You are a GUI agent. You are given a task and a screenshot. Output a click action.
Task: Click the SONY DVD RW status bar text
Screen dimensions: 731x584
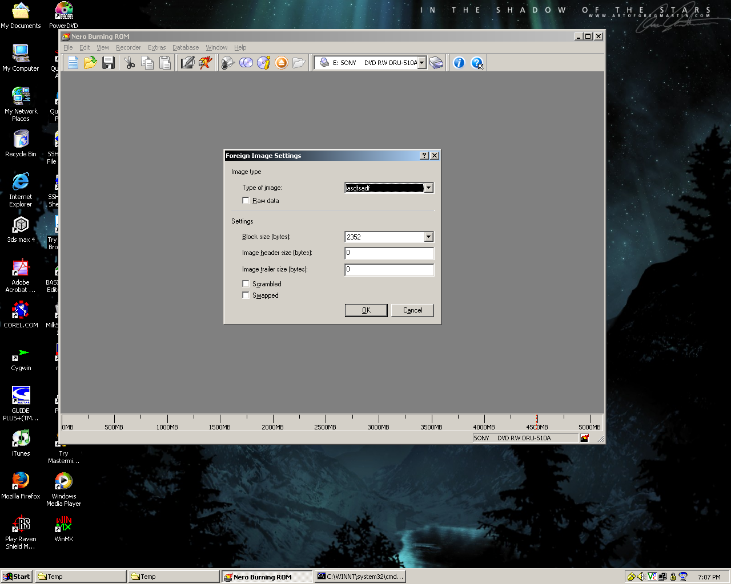coord(512,438)
